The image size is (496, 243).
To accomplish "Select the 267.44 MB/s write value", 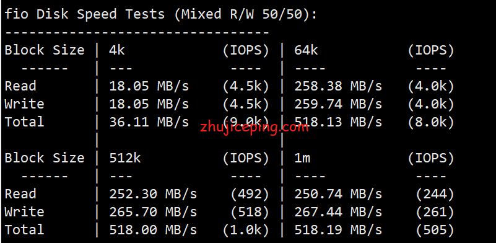I will 338,212.
